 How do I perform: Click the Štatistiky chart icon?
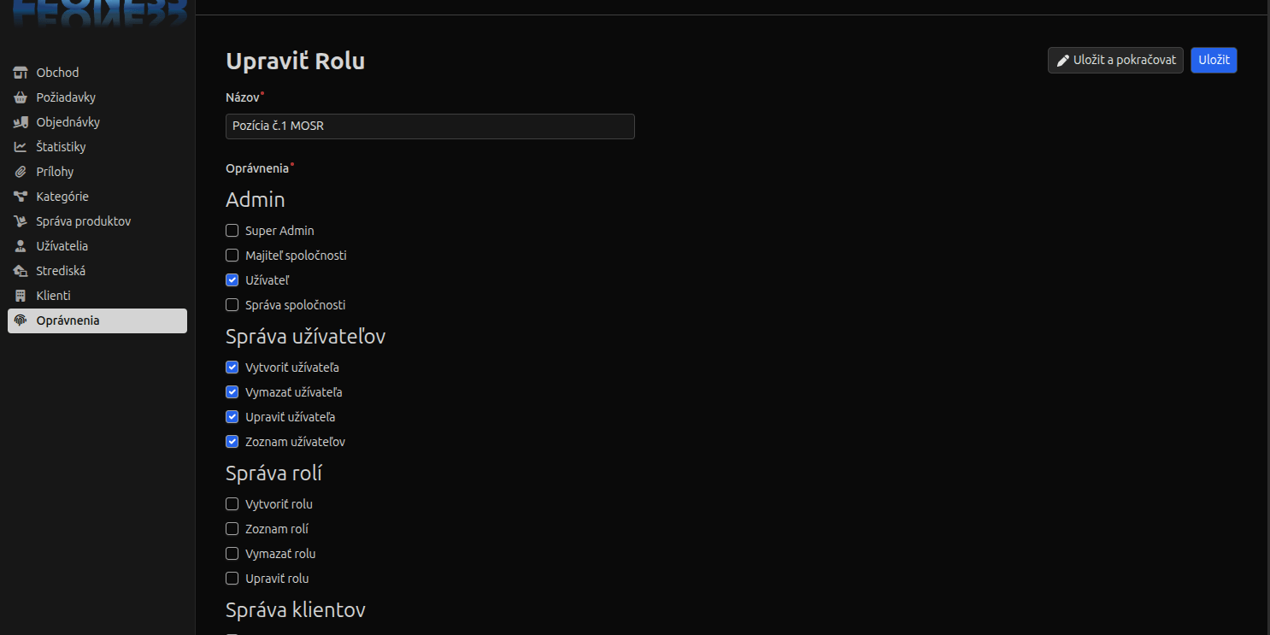21,147
